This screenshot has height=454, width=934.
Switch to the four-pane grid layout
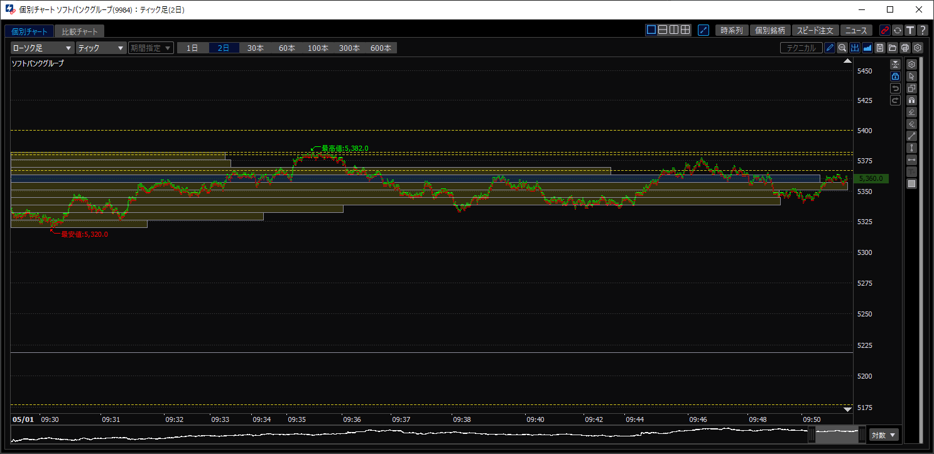click(x=685, y=30)
